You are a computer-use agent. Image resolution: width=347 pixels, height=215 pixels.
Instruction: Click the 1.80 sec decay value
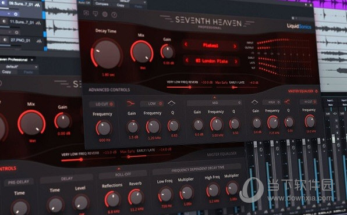click(x=108, y=75)
